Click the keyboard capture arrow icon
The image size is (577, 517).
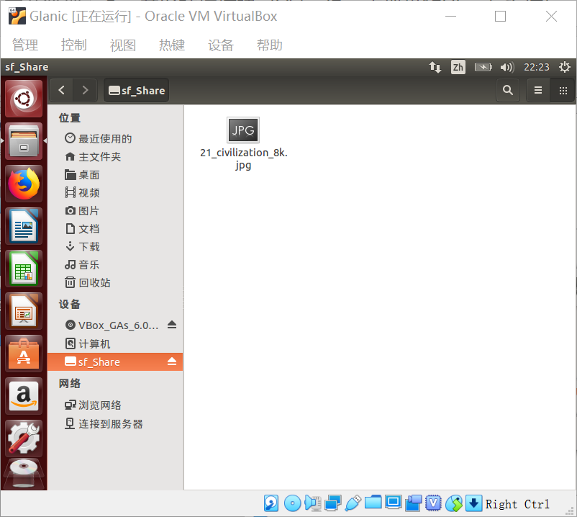474,503
